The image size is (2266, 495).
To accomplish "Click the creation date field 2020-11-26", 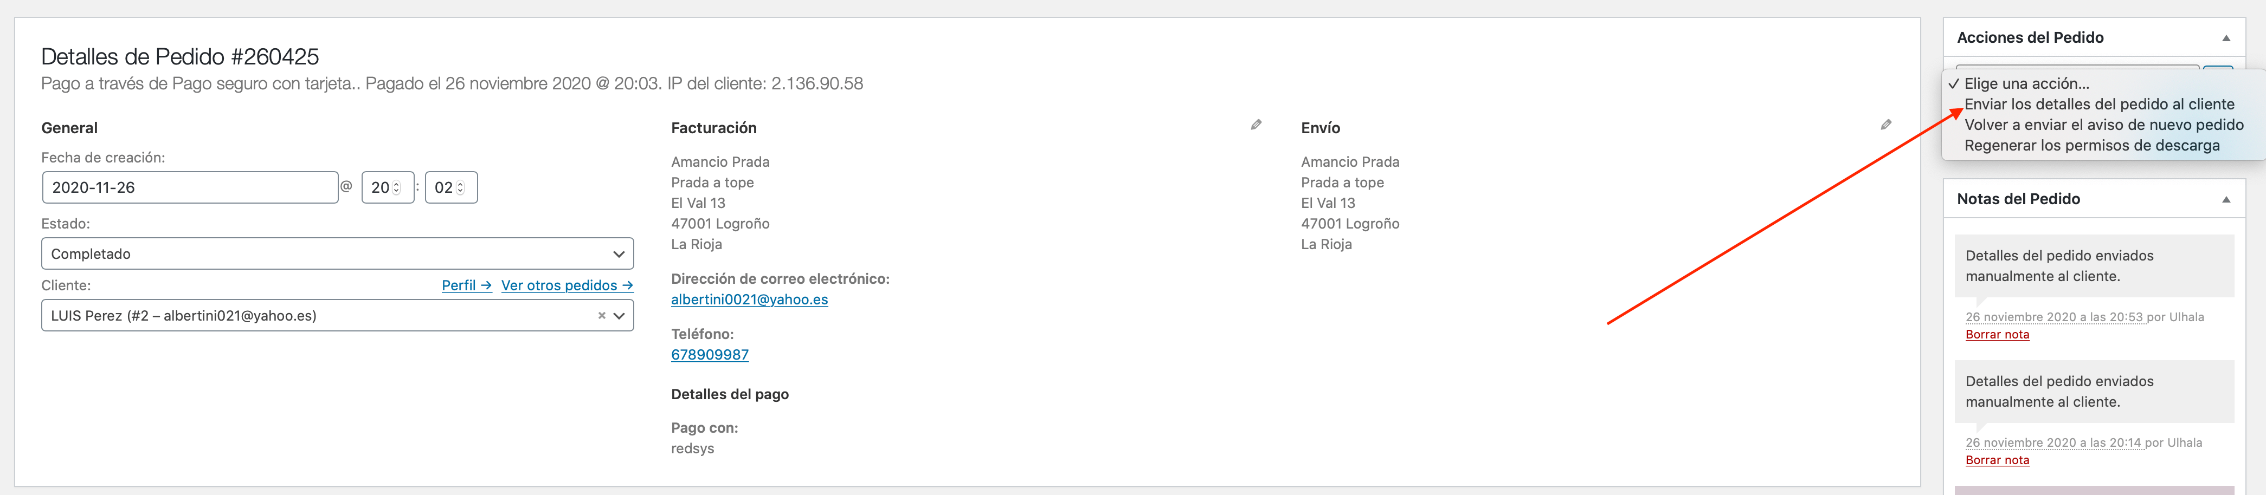I will click(x=190, y=188).
